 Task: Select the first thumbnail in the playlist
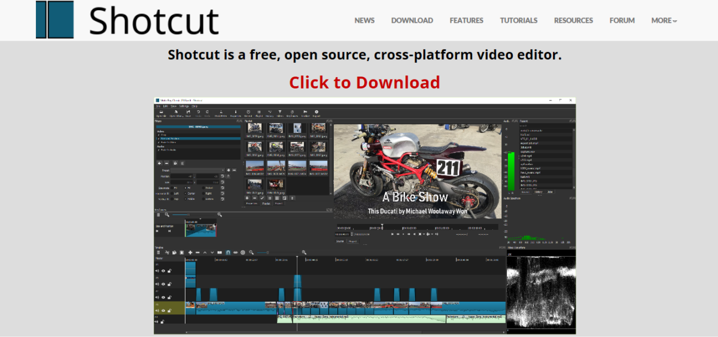(x=254, y=129)
